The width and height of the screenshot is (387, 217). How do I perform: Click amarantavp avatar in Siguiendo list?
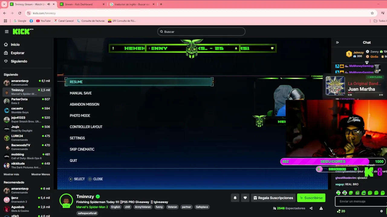7,83
